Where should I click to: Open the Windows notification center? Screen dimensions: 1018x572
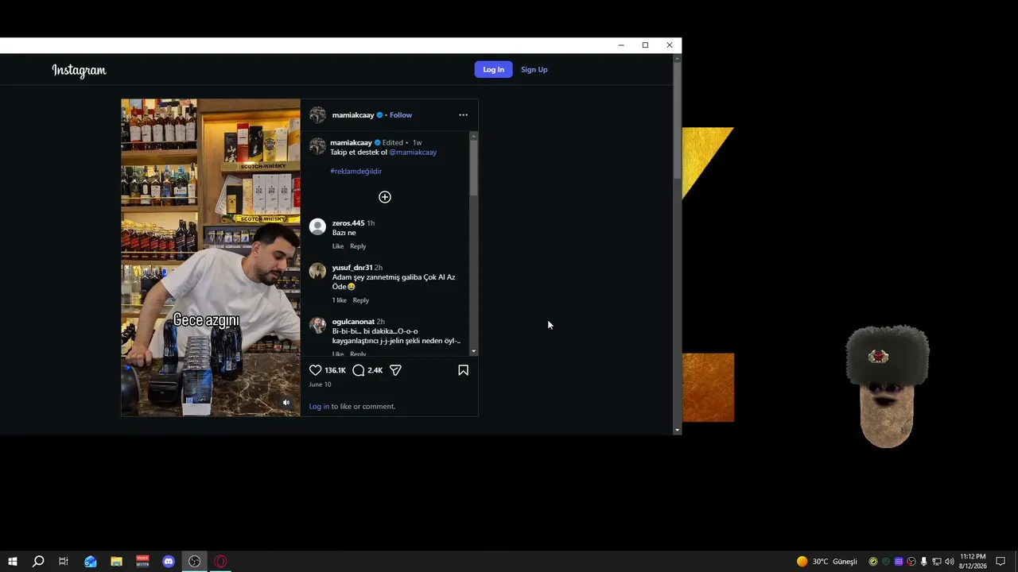click(1001, 562)
